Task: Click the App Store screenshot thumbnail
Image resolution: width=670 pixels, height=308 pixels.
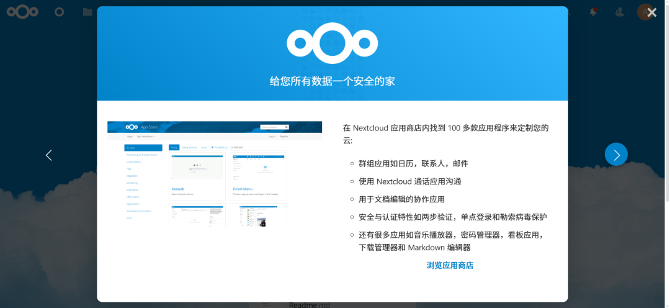Action: point(215,174)
